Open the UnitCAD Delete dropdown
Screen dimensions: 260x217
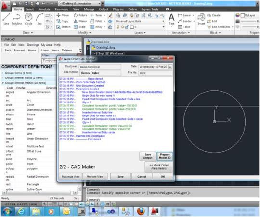[x=66, y=50]
